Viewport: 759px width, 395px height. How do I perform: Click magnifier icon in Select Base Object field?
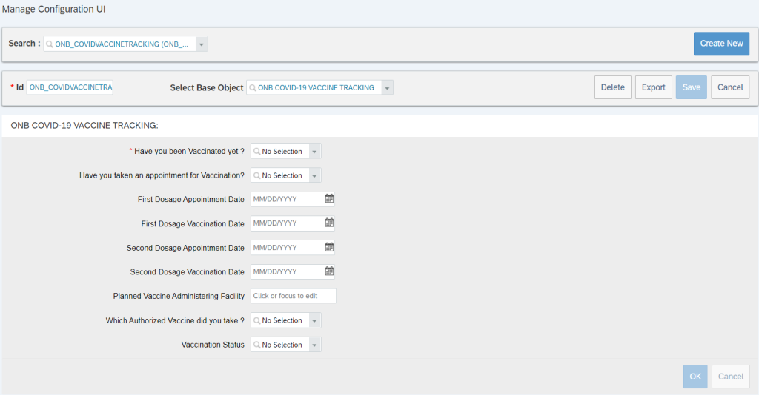point(252,87)
